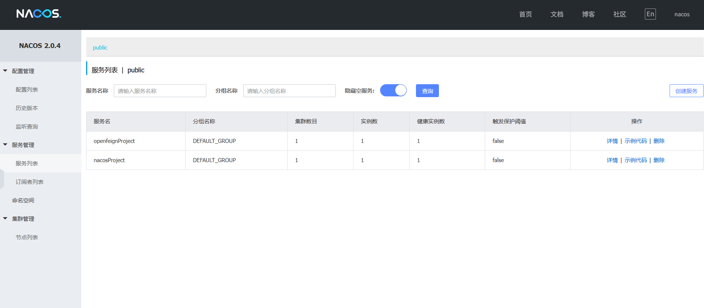Click the 操作 column header
704x308 pixels.
coord(637,122)
